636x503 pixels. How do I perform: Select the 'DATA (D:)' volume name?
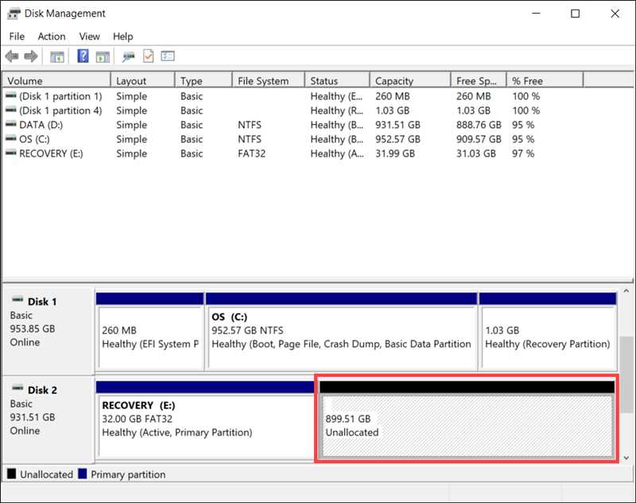pyautogui.click(x=41, y=125)
